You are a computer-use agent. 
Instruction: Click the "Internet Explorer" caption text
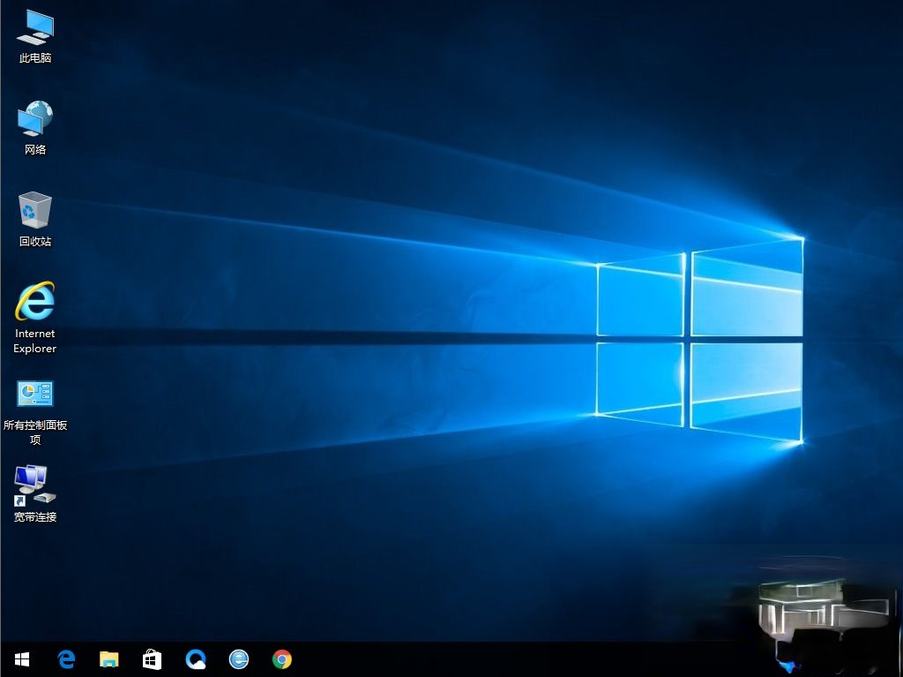click(35, 341)
